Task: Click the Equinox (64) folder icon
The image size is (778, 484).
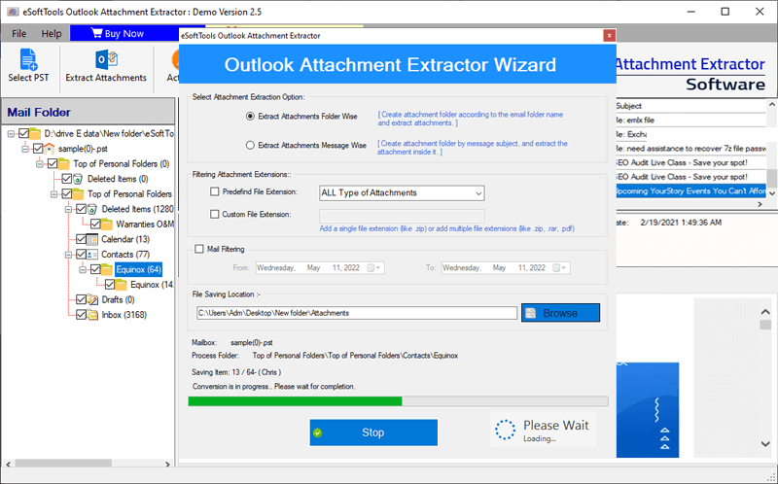Action: click(x=107, y=269)
